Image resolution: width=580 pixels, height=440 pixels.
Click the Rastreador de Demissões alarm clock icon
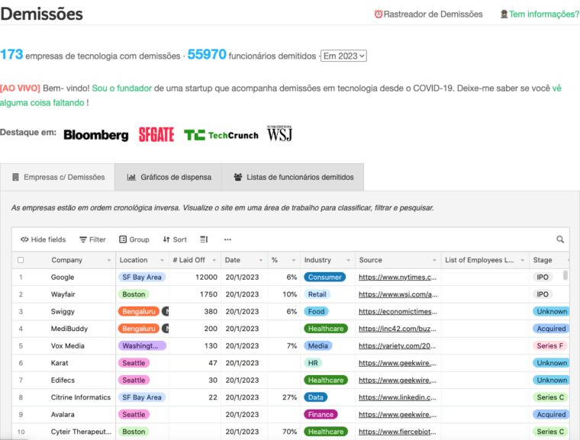[378, 14]
